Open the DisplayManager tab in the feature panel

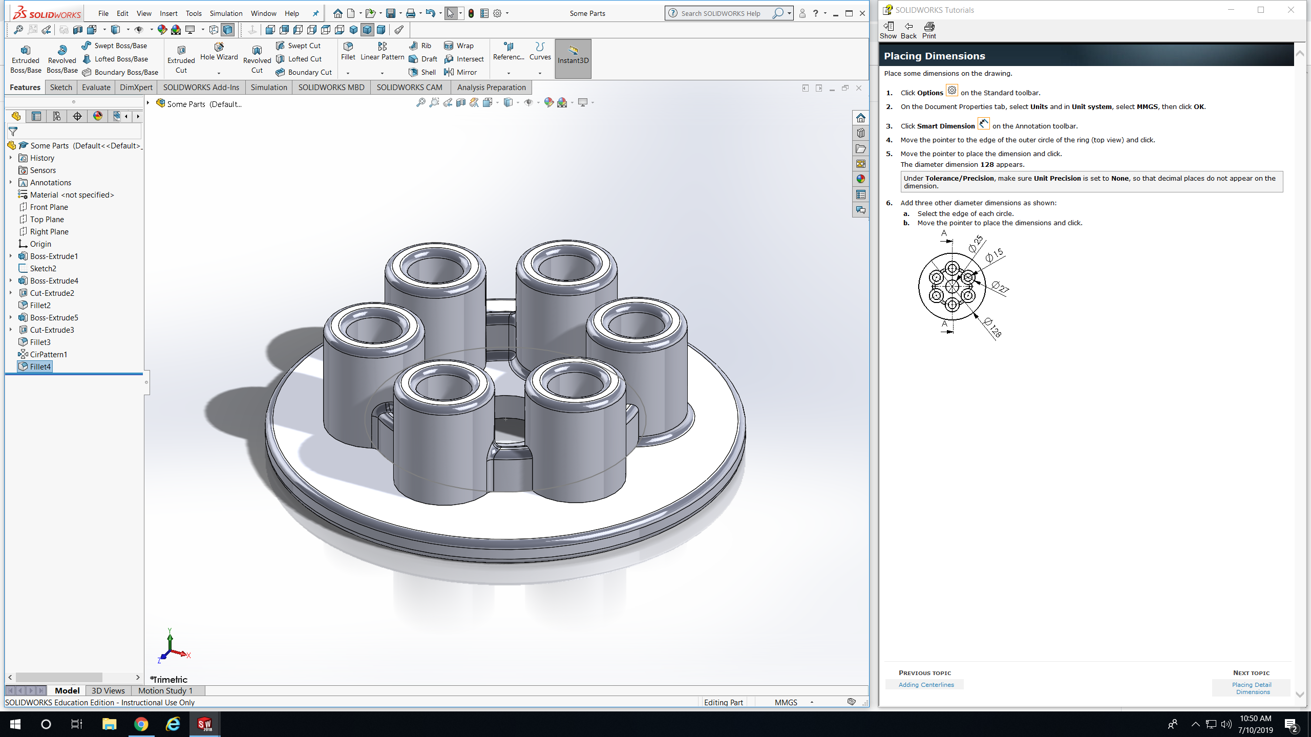pos(97,116)
